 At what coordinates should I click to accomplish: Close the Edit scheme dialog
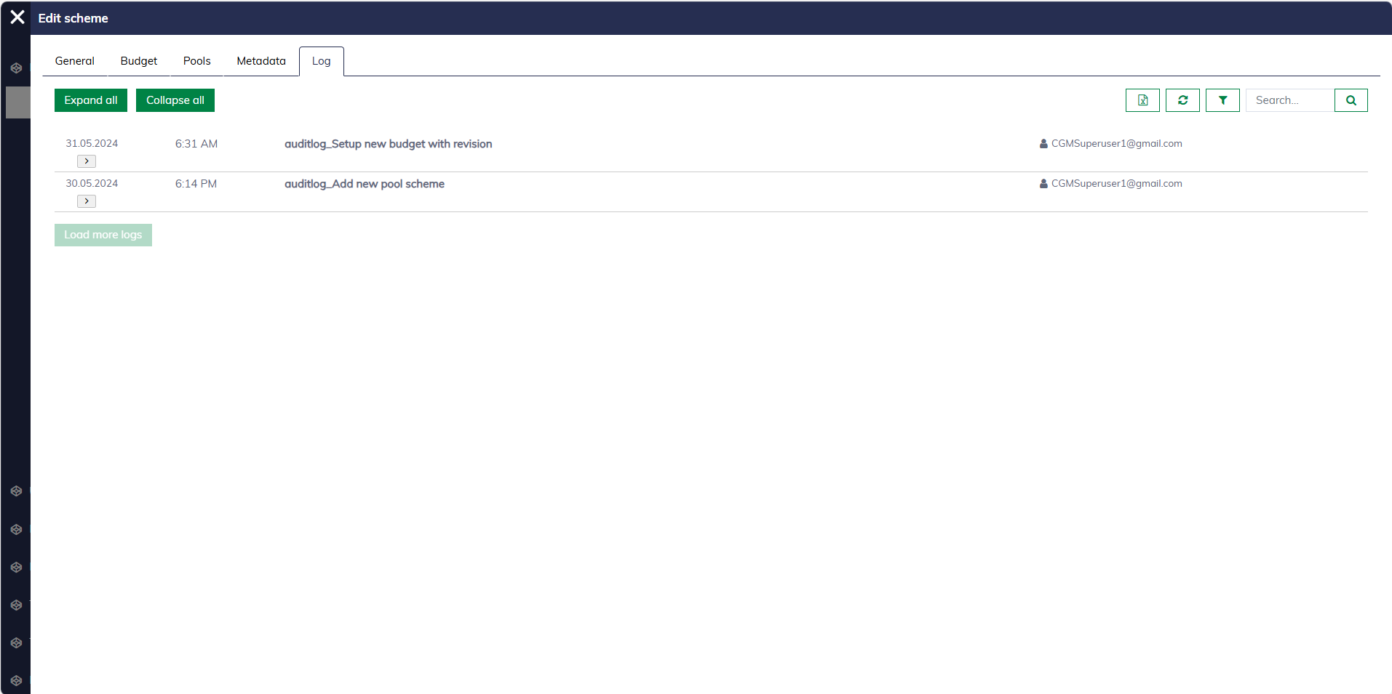tap(17, 17)
